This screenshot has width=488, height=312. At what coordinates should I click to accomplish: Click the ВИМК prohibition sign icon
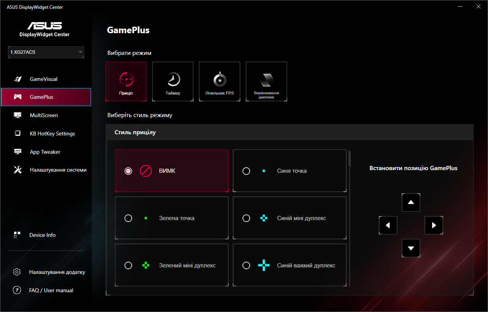pos(146,171)
